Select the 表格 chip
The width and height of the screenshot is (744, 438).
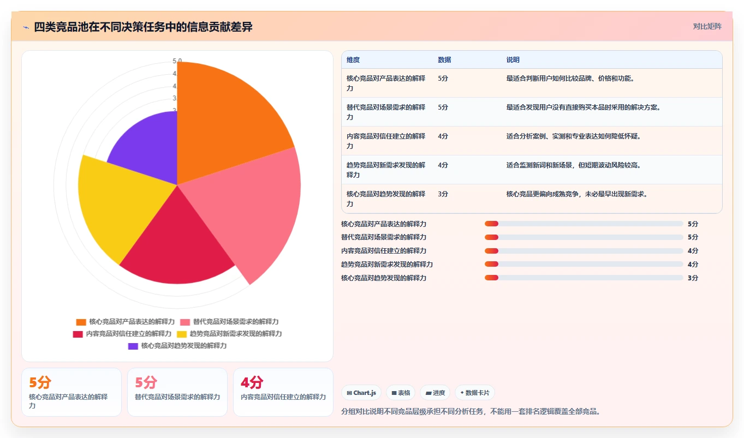(x=401, y=393)
